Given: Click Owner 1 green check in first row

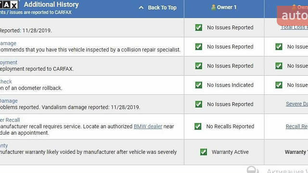Looking at the screenshot, I should click(x=199, y=27).
